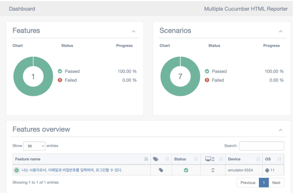Expand the green plus icon beside feature row
Viewport: 293px width, 194px height.
click(17, 170)
